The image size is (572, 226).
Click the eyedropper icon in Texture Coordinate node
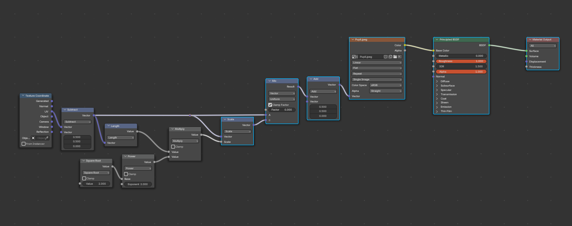pos(47,138)
